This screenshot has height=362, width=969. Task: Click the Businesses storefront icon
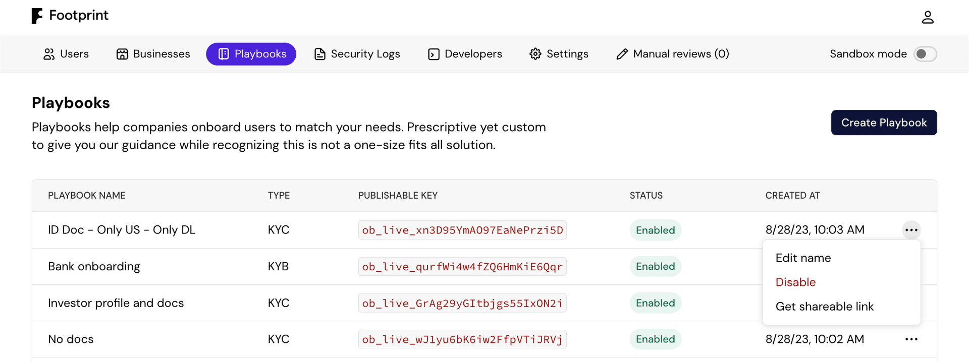tap(122, 54)
